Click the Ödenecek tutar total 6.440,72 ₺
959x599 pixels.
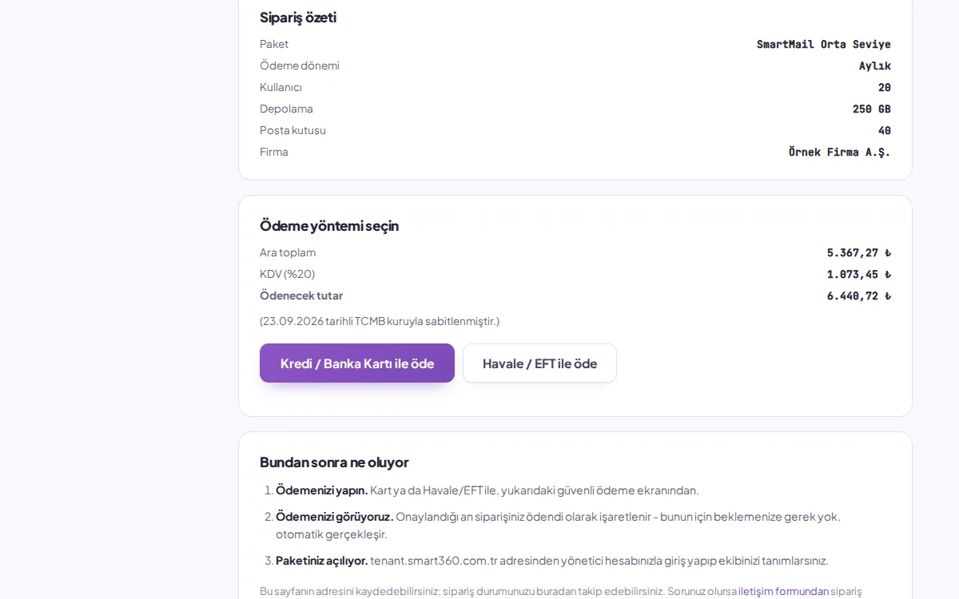[859, 296]
